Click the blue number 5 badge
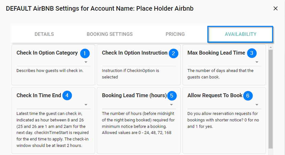 pyautogui.click(x=172, y=96)
